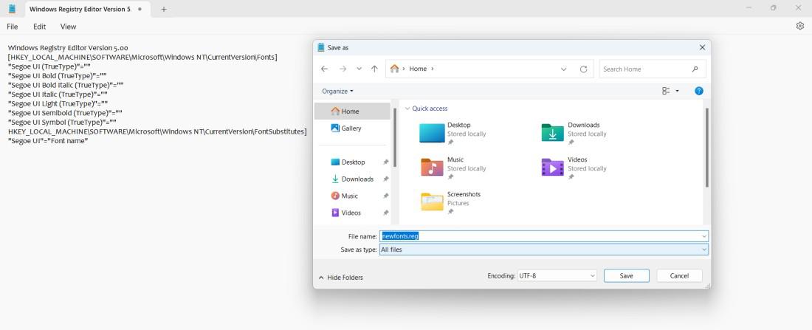Select Home in the navigation pane
The height and width of the screenshot is (330, 812).
(x=352, y=111)
